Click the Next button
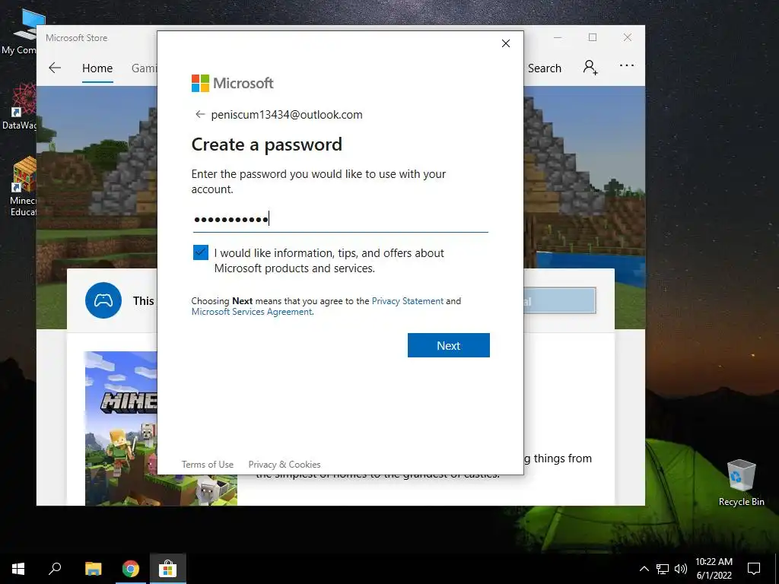Image resolution: width=779 pixels, height=584 pixels. (x=449, y=345)
